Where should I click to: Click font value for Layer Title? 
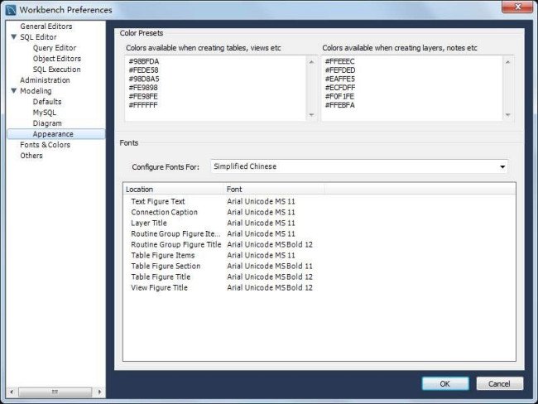[261, 223]
